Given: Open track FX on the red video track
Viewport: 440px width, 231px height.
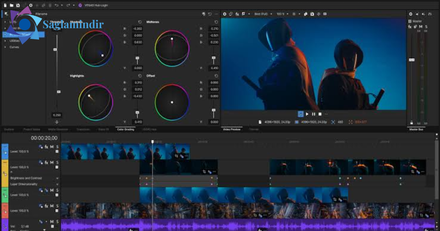Looking at the screenshot, I should point(46,206).
